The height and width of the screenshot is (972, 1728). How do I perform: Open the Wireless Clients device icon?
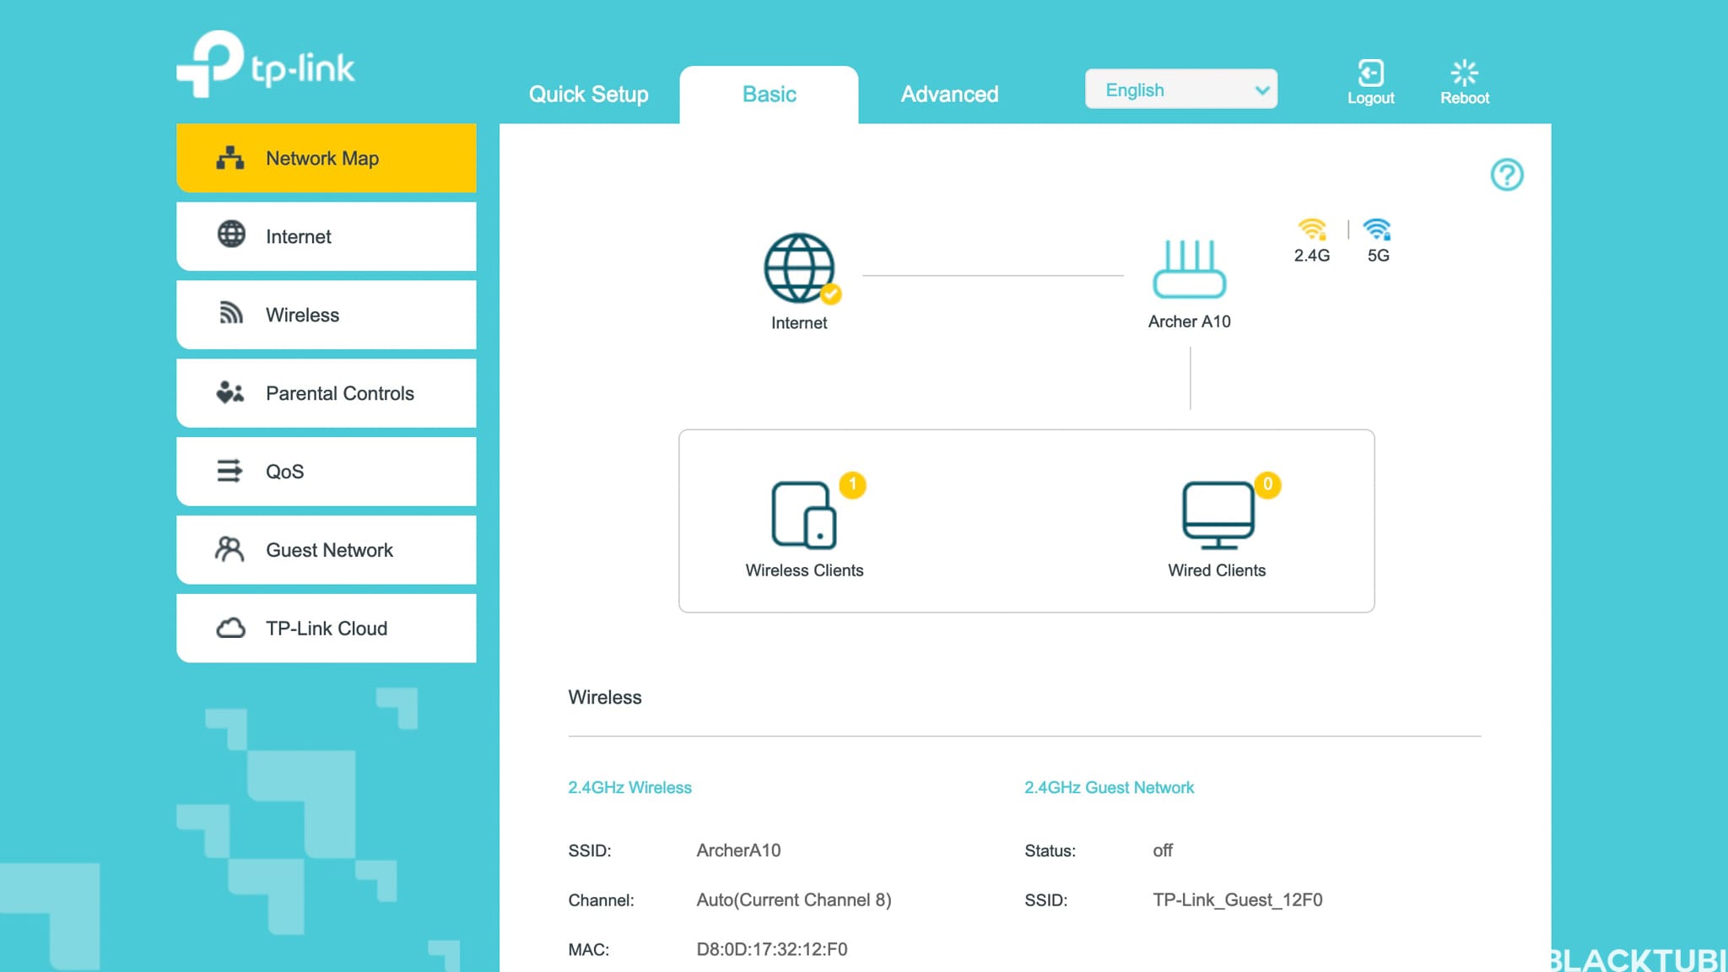(x=804, y=515)
